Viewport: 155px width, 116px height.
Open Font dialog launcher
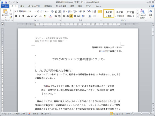coord(60,21)
